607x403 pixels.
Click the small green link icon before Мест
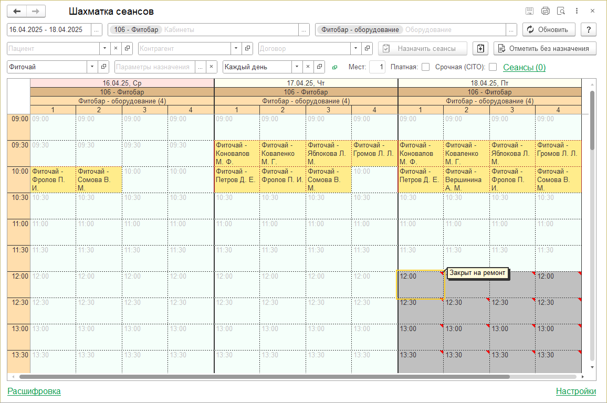335,67
